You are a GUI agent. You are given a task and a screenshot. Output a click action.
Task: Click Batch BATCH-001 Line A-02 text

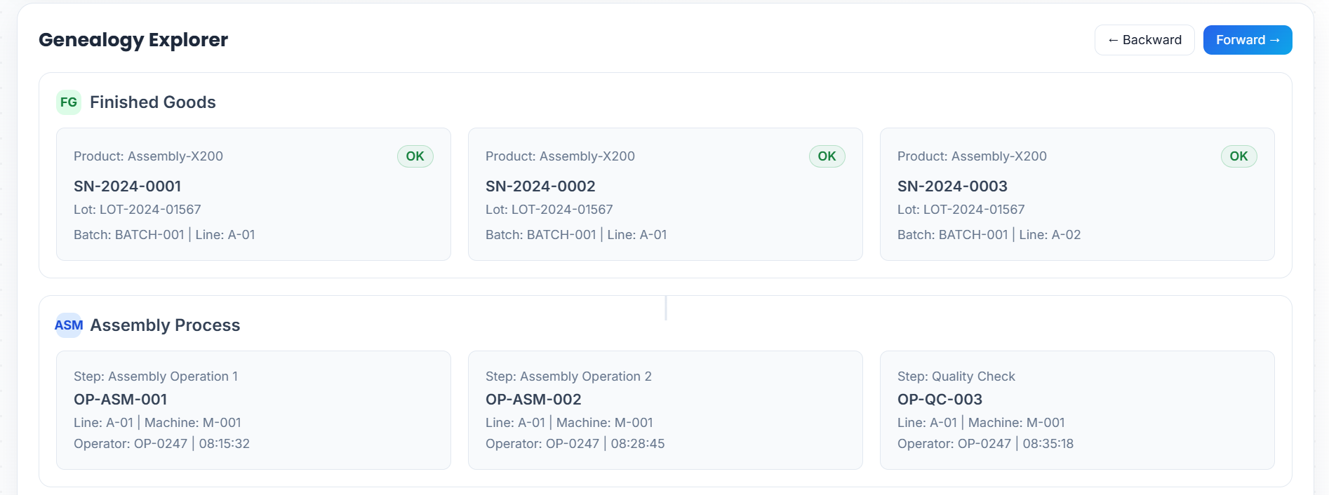tap(989, 235)
